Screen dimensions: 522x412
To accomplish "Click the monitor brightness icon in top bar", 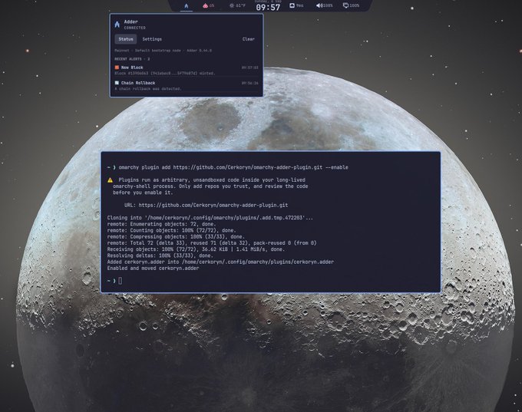I will pos(345,5).
